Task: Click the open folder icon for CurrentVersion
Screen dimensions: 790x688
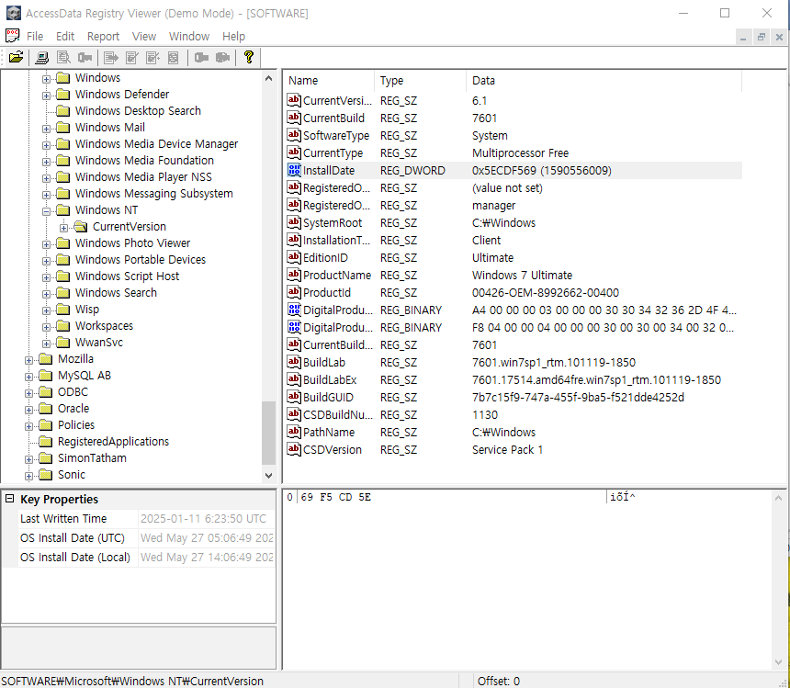Action: click(x=81, y=227)
